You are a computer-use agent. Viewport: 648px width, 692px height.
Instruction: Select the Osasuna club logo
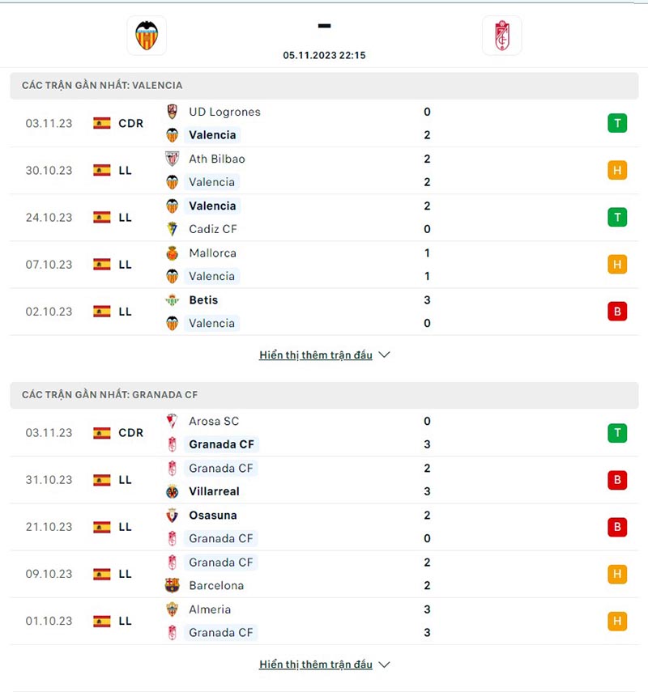click(173, 515)
